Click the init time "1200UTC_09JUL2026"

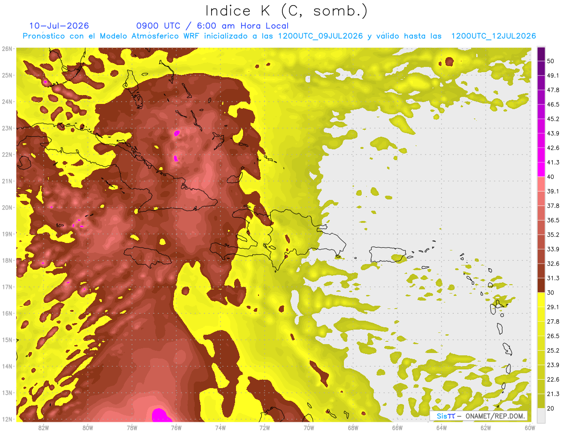pos(320,36)
